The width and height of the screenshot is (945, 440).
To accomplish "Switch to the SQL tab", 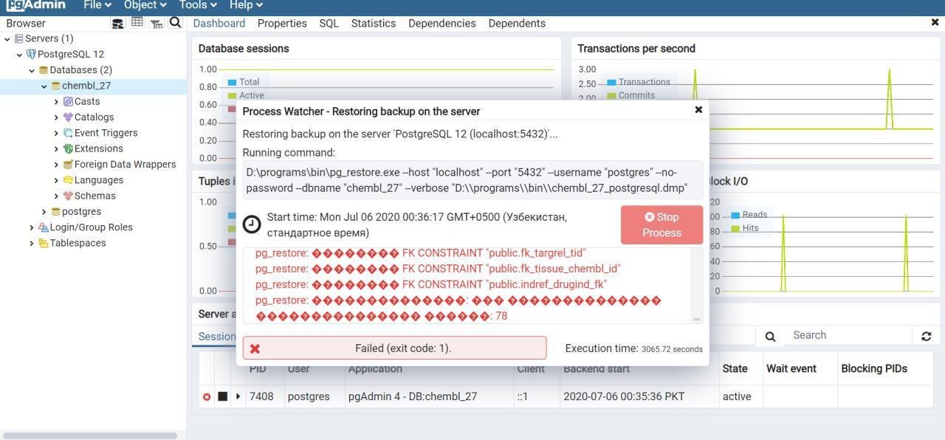I will (329, 23).
